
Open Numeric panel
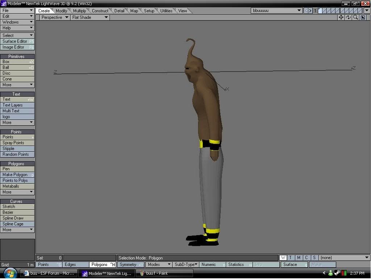click(x=212, y=264)
